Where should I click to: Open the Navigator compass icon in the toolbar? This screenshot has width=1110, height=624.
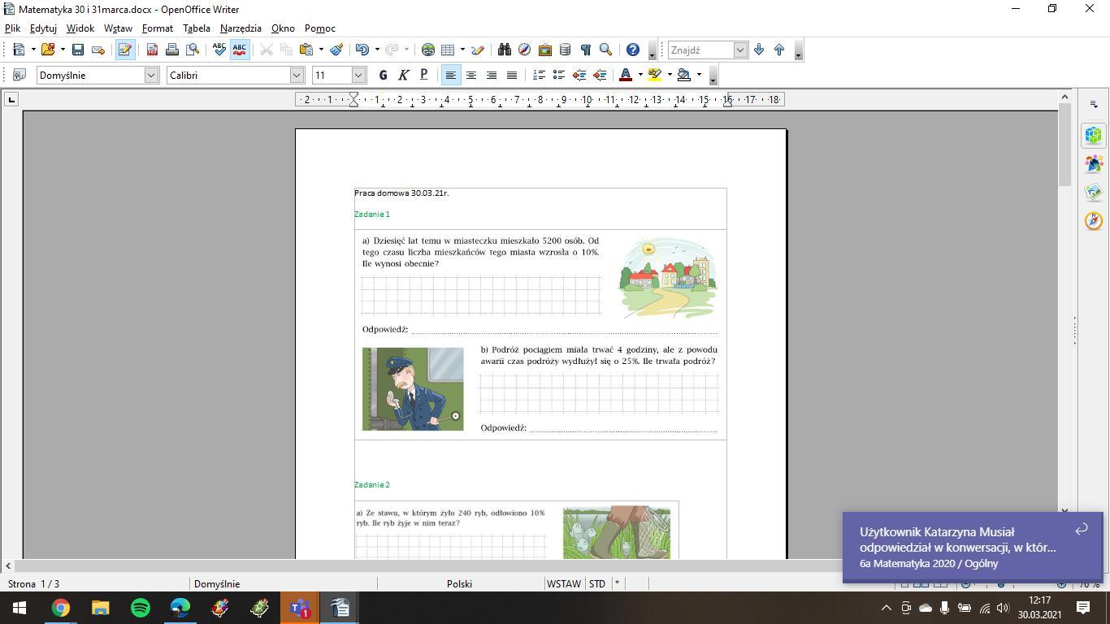coord(525,50)
